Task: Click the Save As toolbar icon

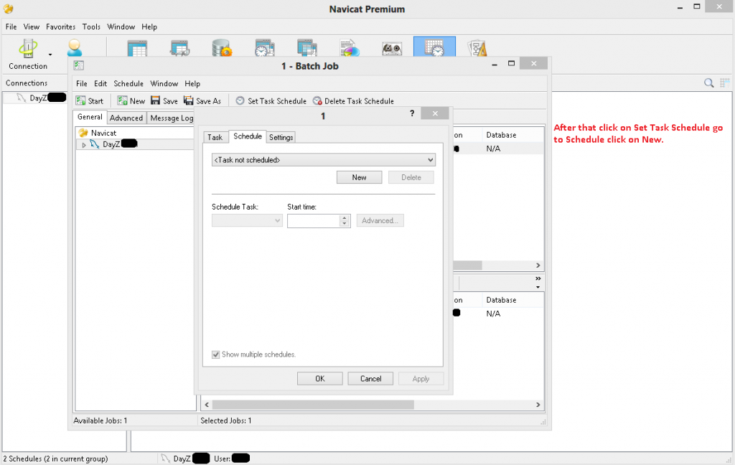Action: tap(202, 101)
